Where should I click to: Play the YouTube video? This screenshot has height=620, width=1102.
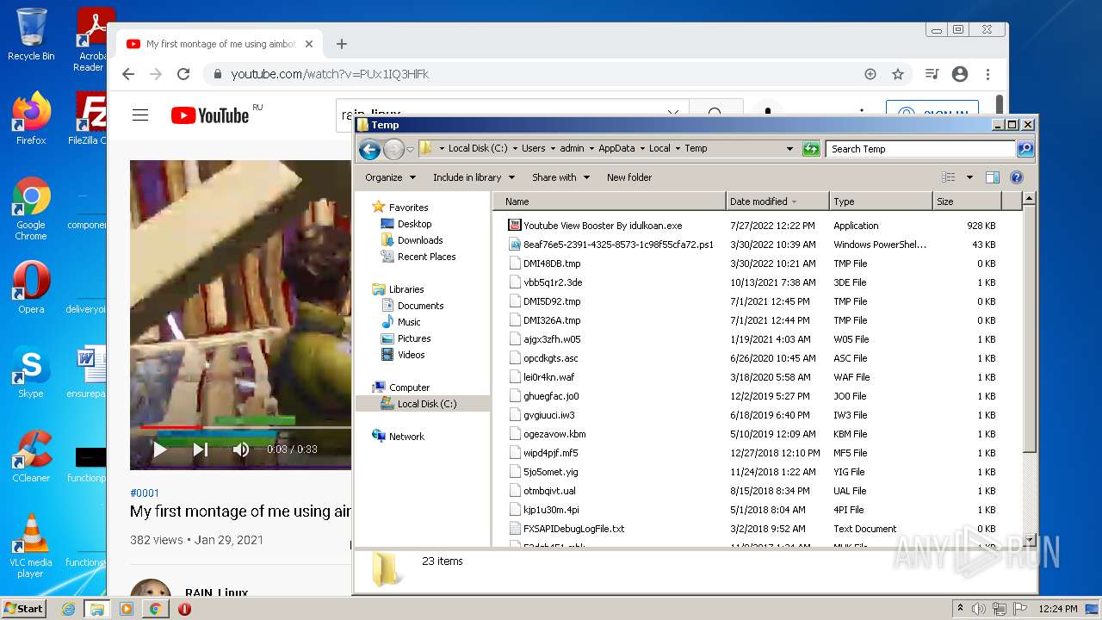click(x=159, y=449)
